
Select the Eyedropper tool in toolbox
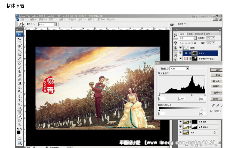pyautogui.click(x=19, y=117)
